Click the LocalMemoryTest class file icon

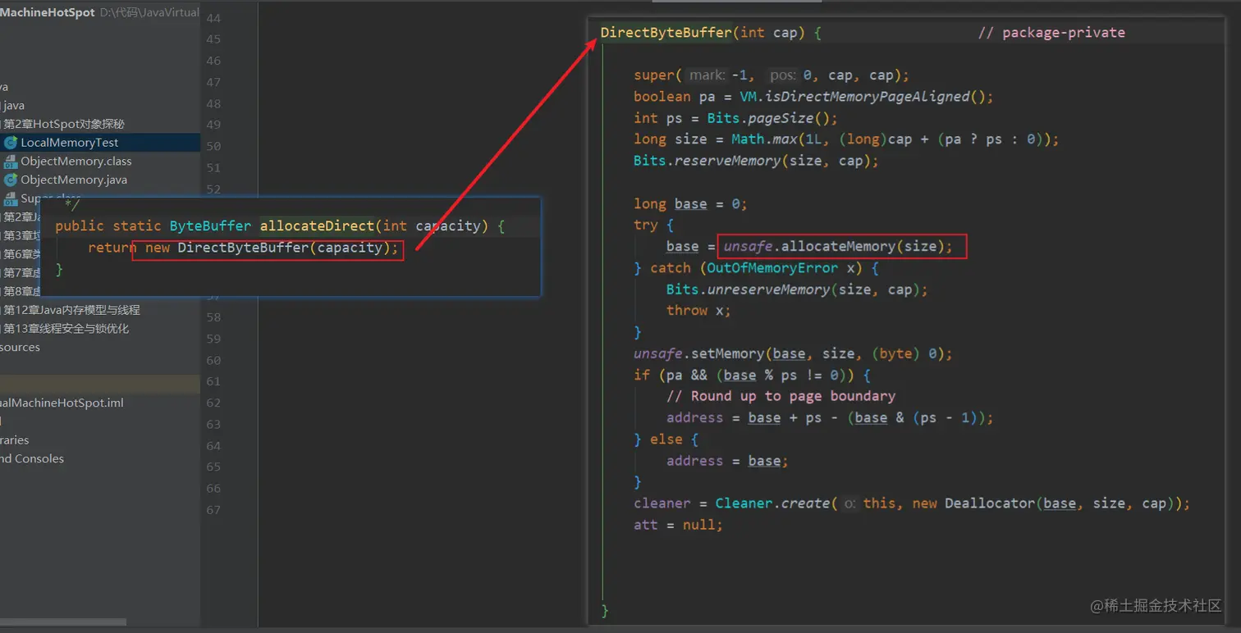pyautogui.click(x=11, y=143)
